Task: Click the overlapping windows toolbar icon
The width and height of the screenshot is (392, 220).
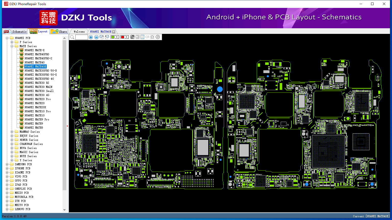Action: (132, 37)
